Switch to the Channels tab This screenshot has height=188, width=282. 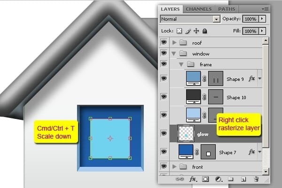[198, 9]
